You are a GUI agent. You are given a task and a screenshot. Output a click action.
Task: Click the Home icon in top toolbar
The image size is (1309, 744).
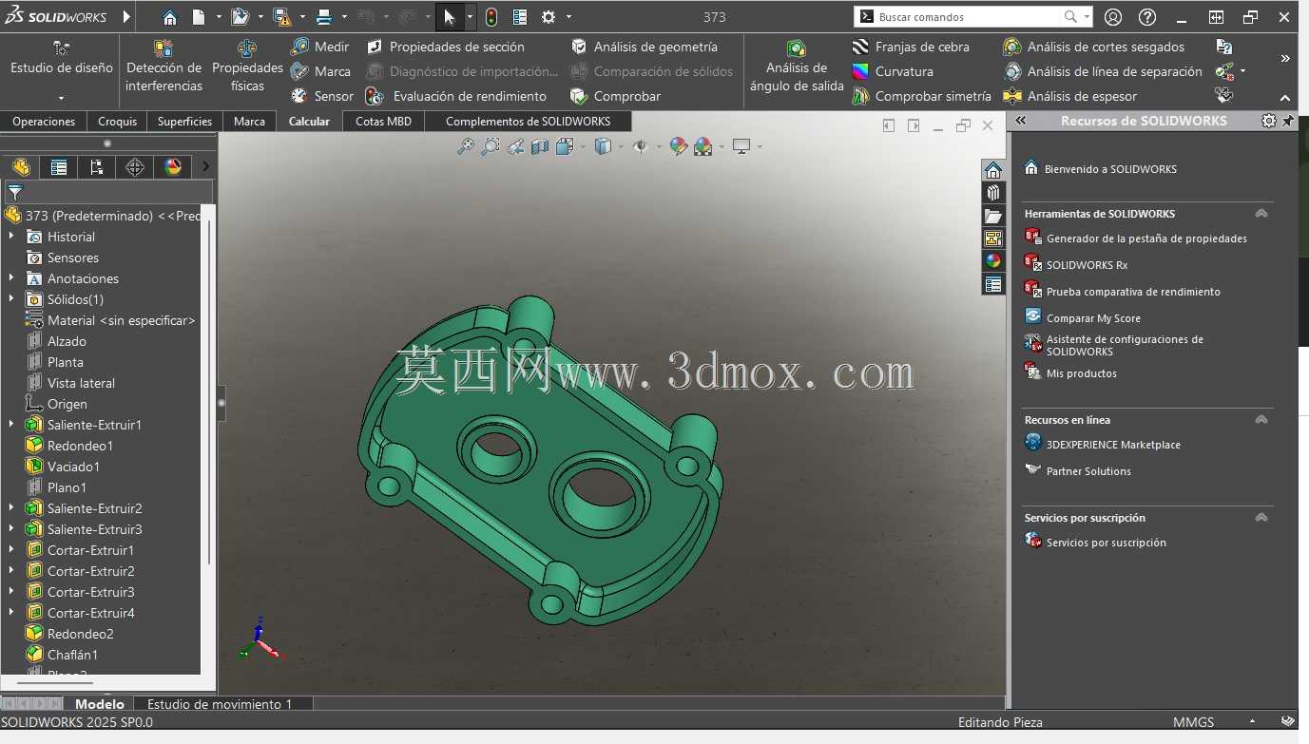[x=169, y=17]
